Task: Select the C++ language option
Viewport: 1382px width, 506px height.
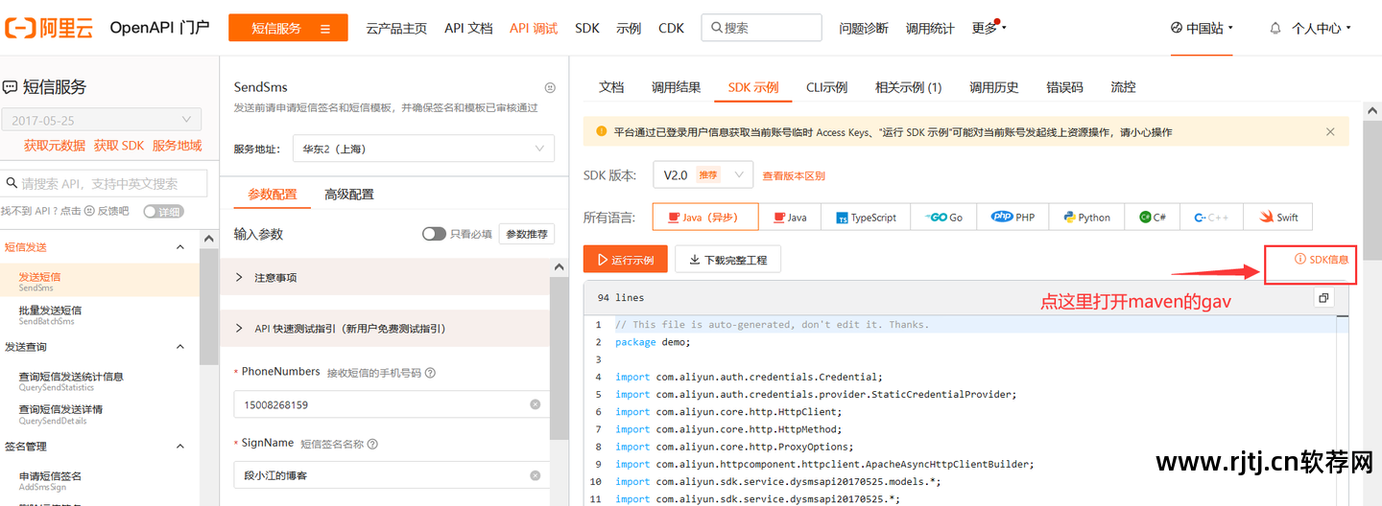Action: coord(1211,218)
